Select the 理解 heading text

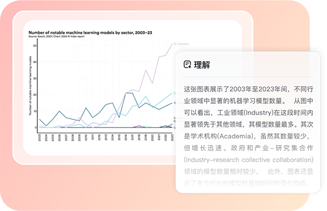pyautogui.click(x=202, y=65)
